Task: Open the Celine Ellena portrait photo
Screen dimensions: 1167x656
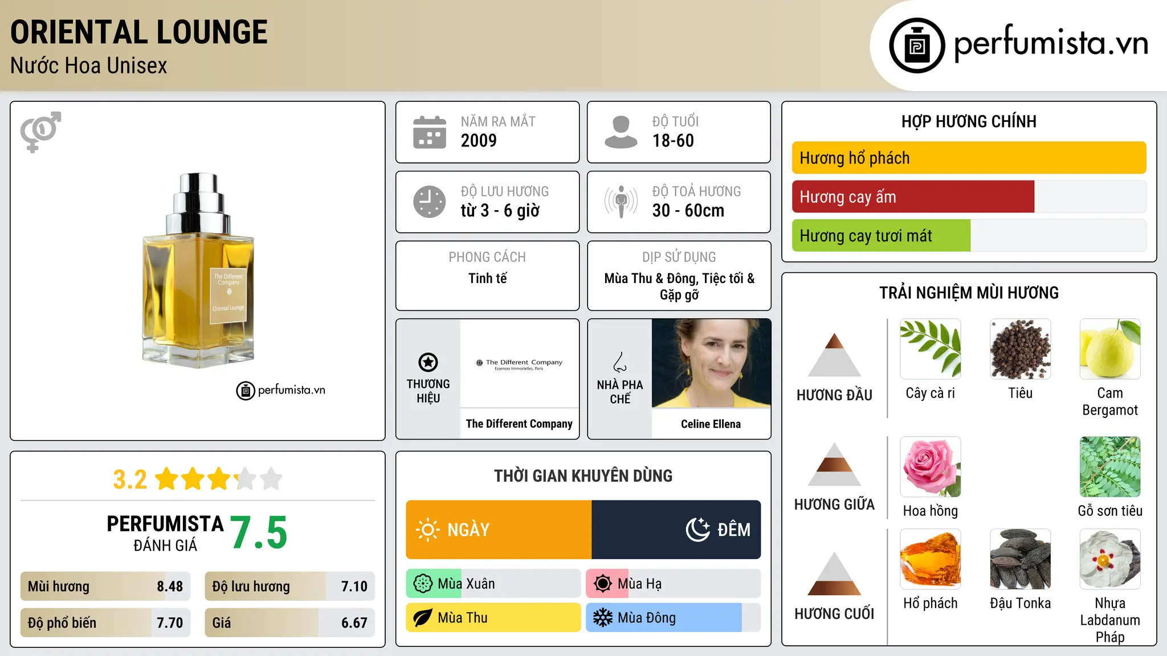Action: tap(711, 363)
